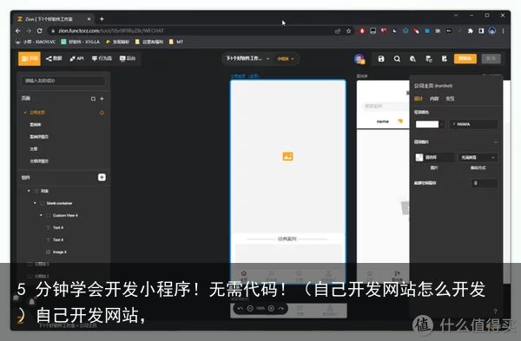Select the orange page-editor tab in Zion nav
521x341 pixels.
point(30,59)
